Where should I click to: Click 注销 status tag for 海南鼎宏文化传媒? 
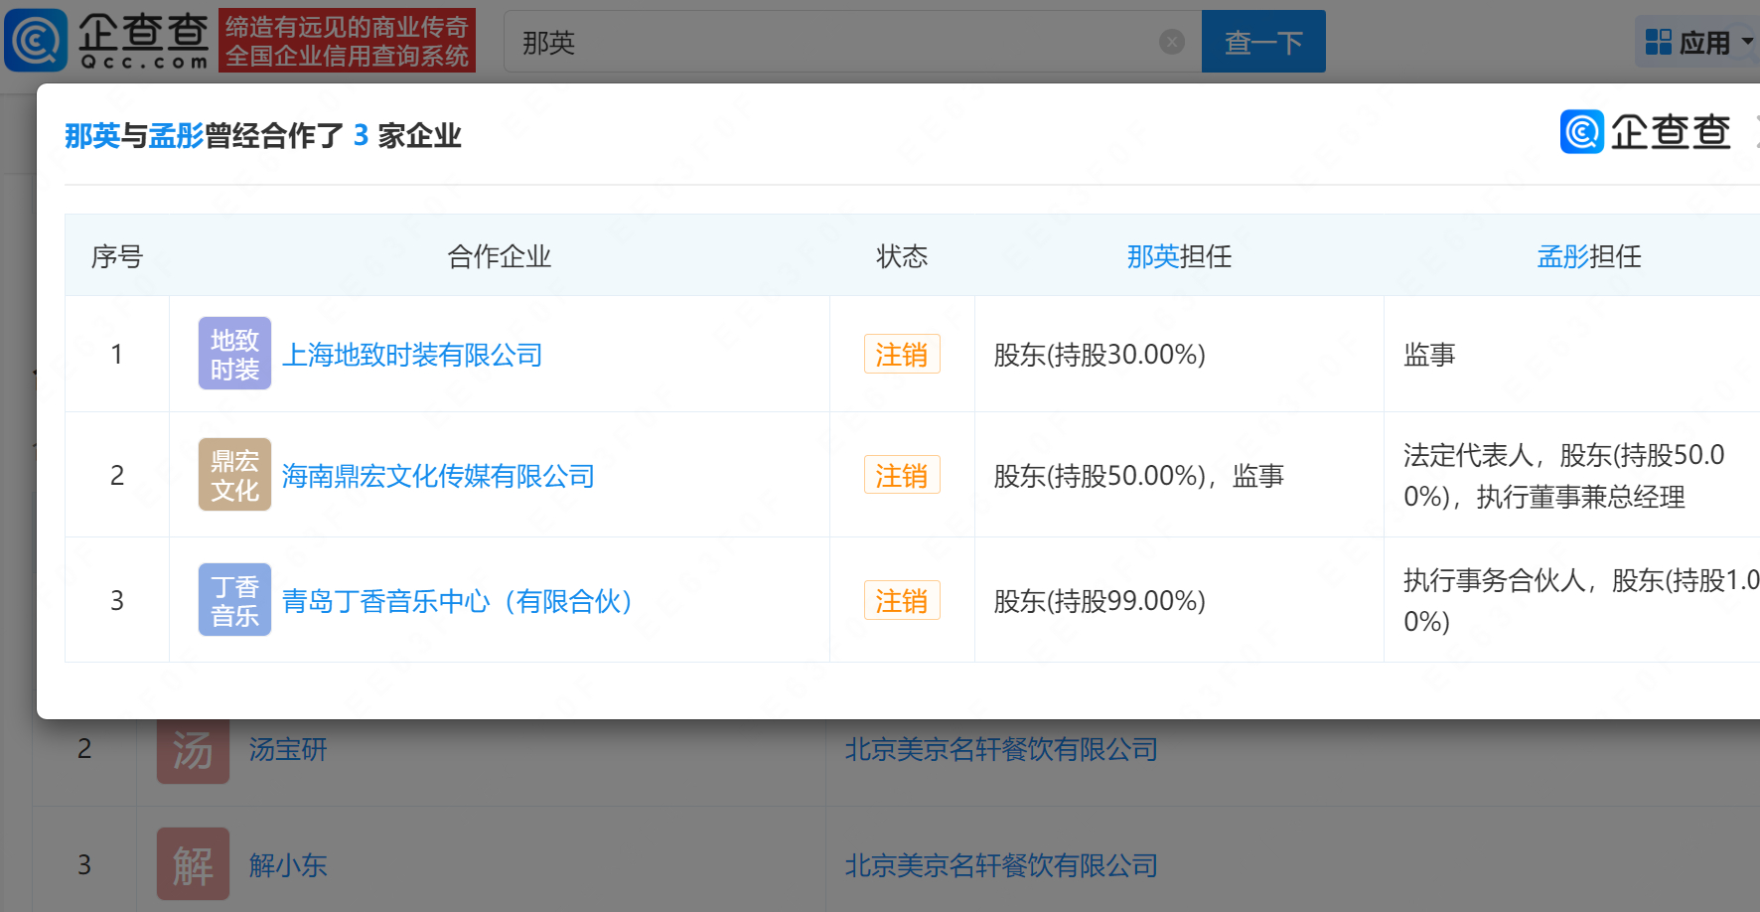(902, 476)
